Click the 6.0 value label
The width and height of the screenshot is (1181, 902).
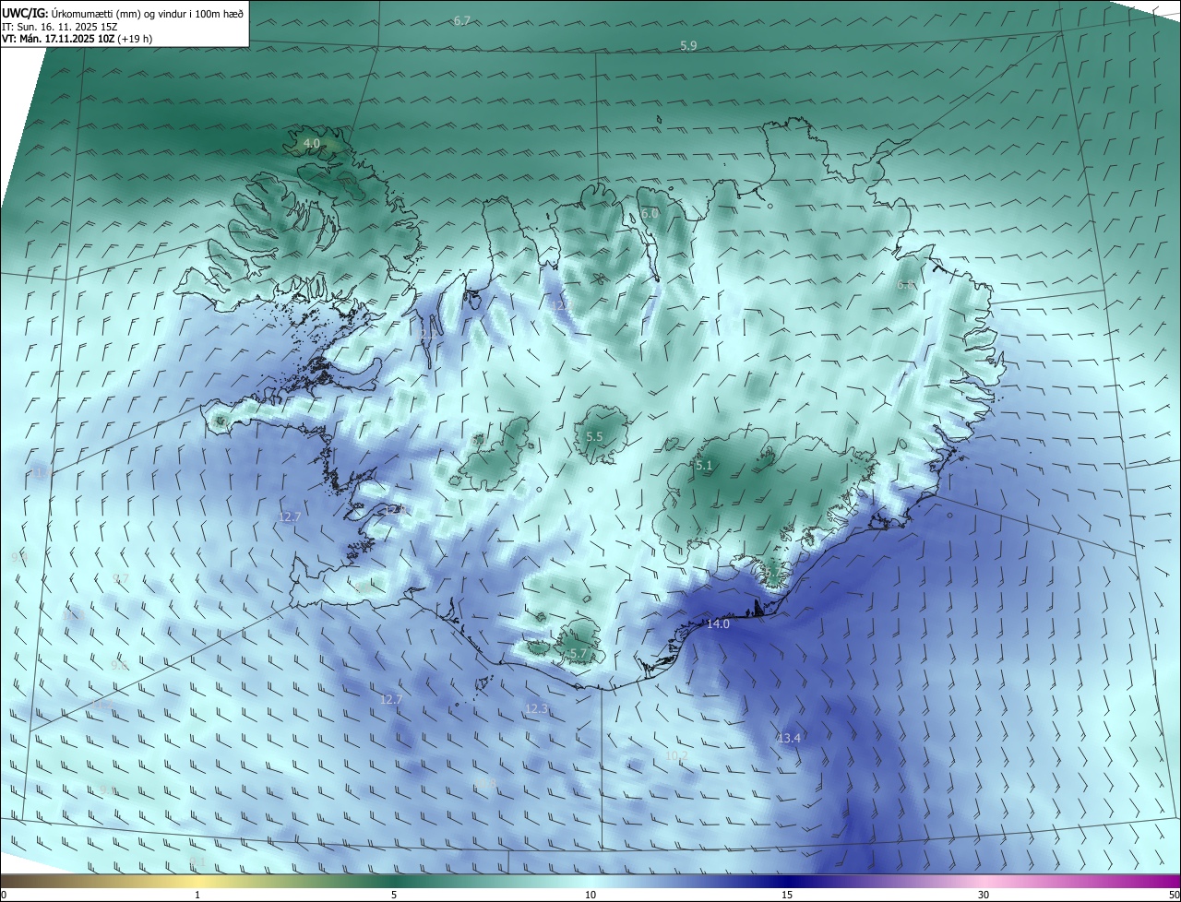[650, 213]
